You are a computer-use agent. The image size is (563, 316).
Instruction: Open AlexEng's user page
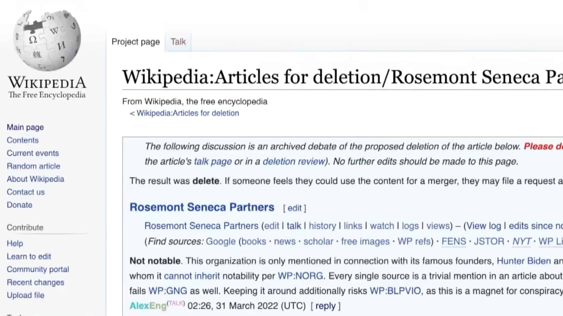coord(148,306)
